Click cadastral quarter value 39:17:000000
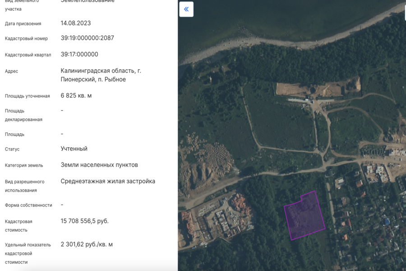 pos(79,54)
